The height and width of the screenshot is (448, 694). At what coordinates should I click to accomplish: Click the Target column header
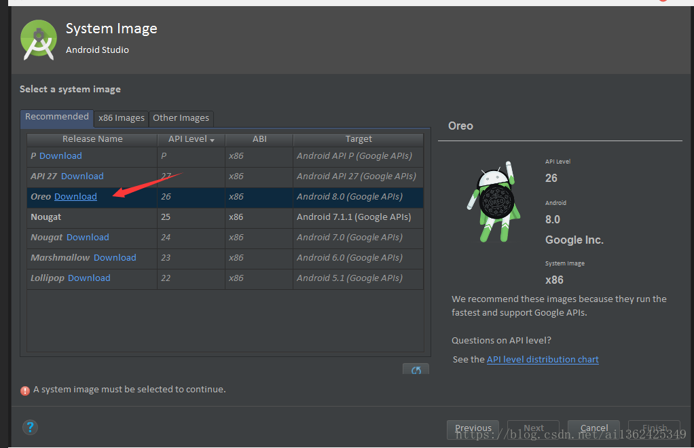359,139
